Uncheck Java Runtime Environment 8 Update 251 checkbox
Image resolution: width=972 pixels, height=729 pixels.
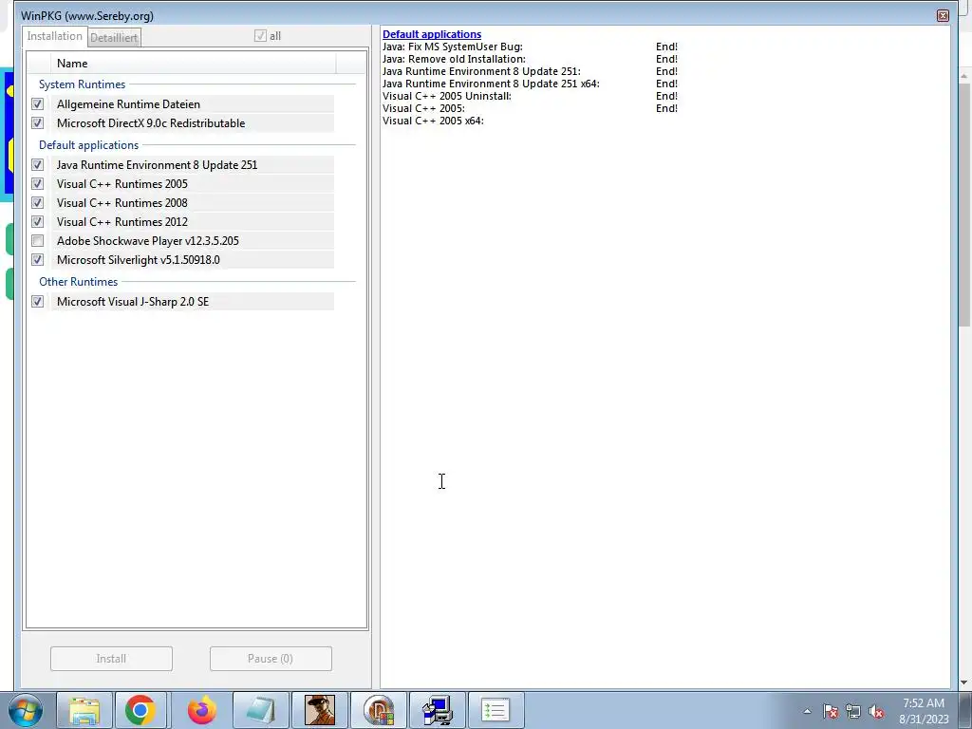click(x=38, y=165)
